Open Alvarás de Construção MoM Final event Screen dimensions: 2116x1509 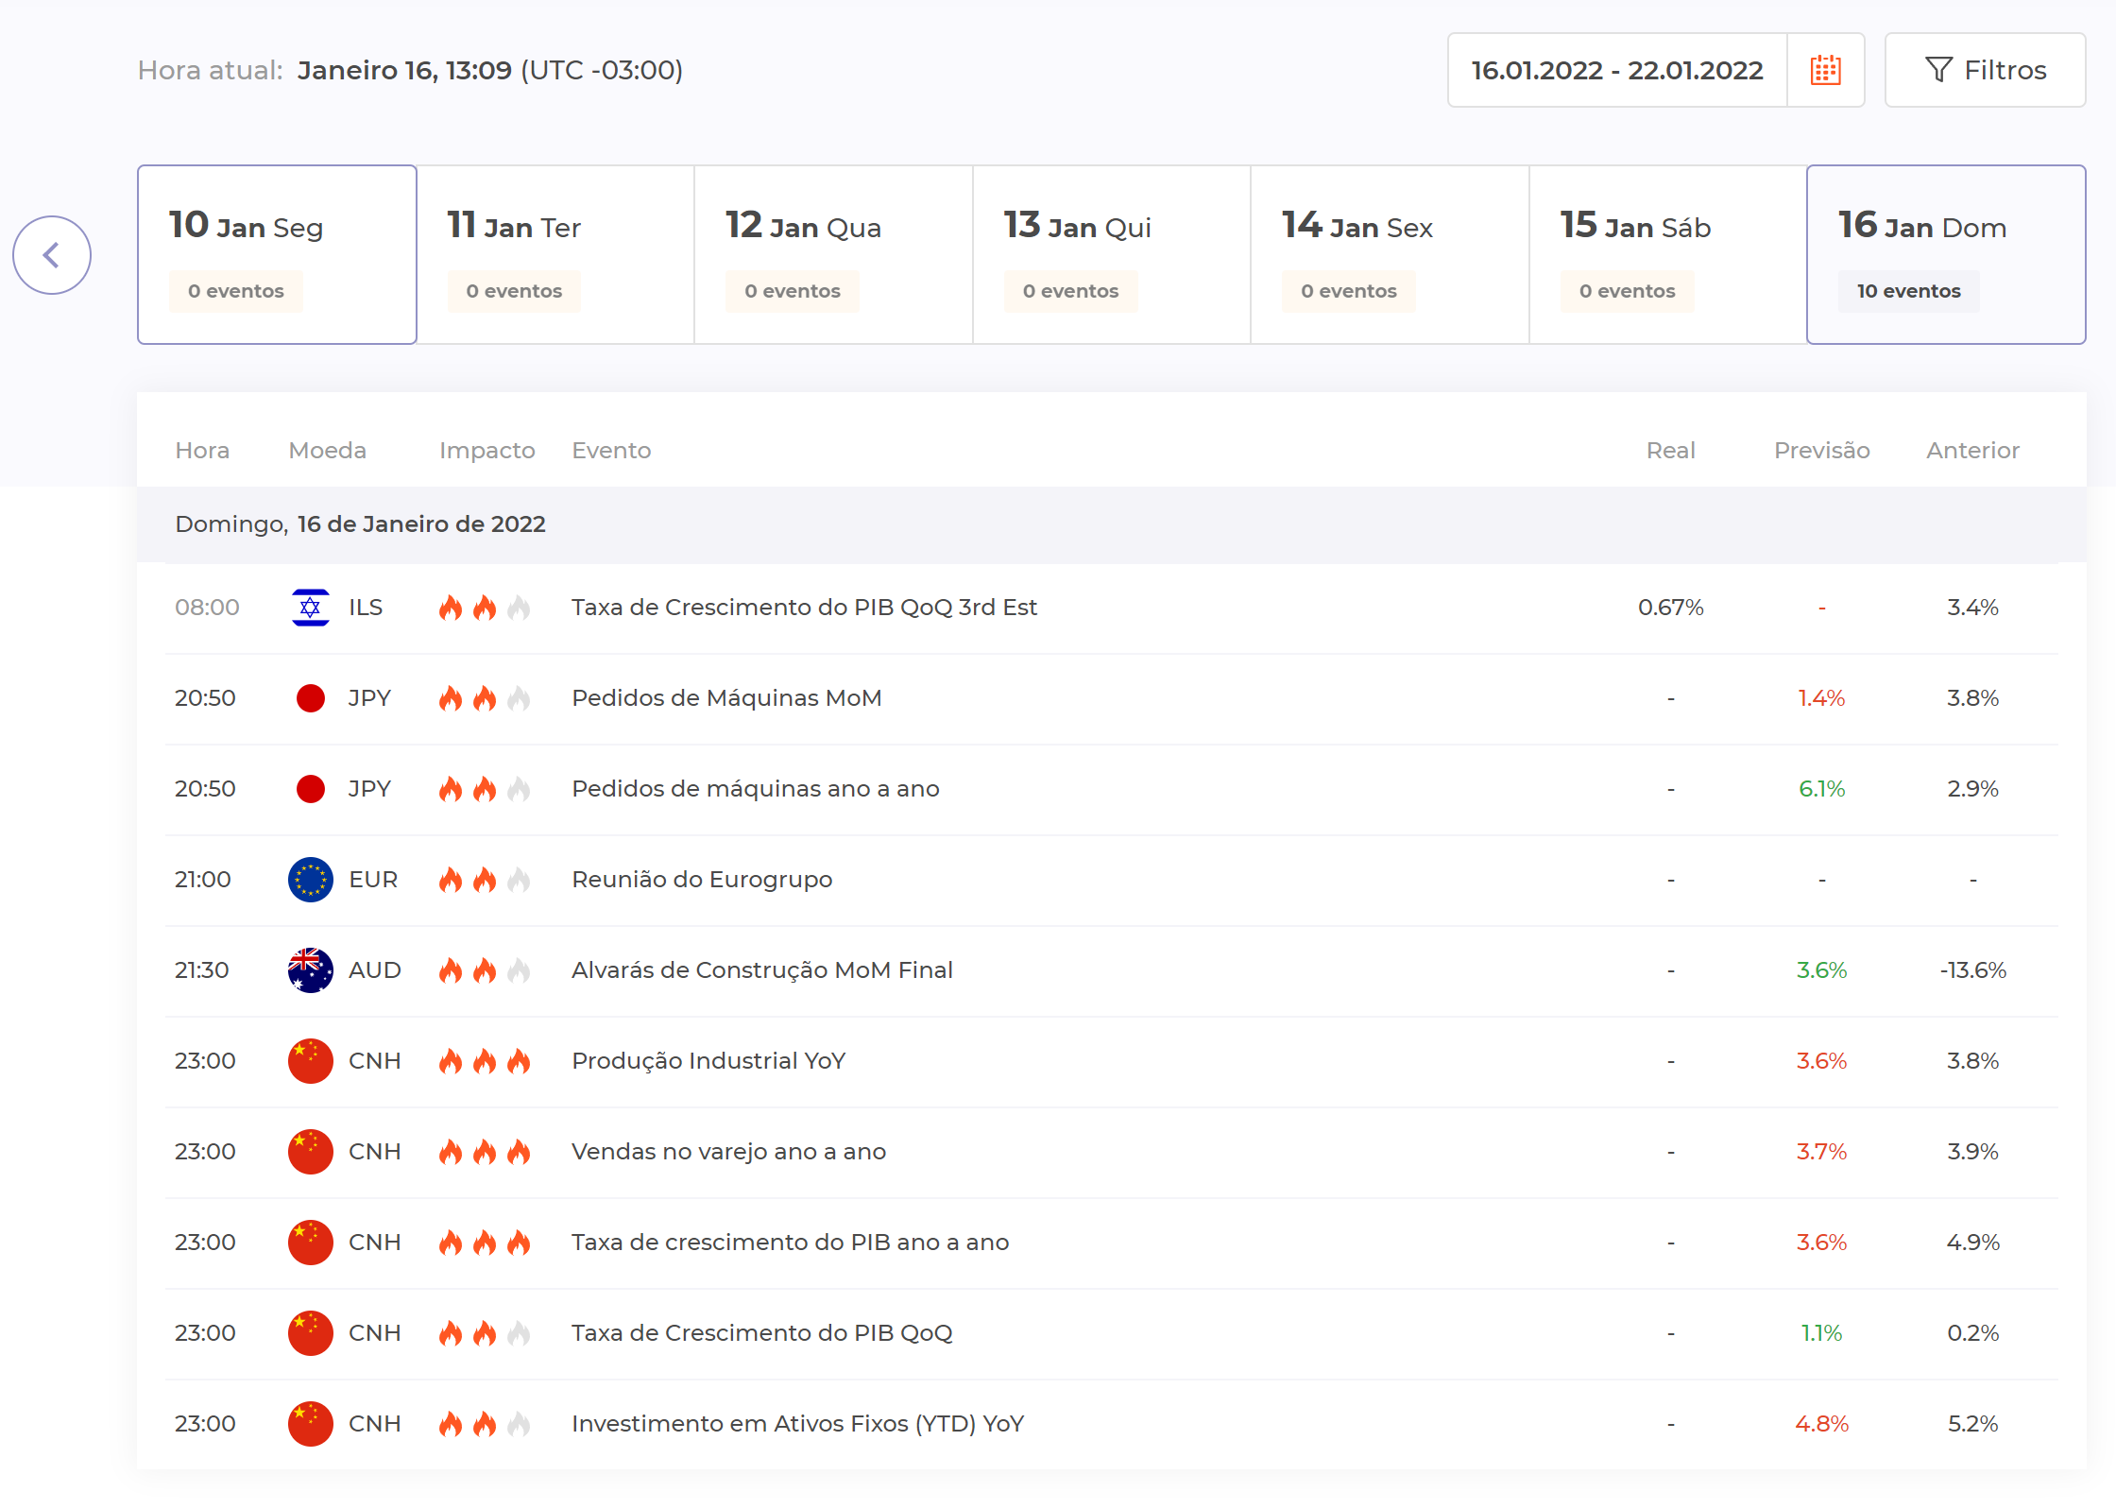(761, 970)
